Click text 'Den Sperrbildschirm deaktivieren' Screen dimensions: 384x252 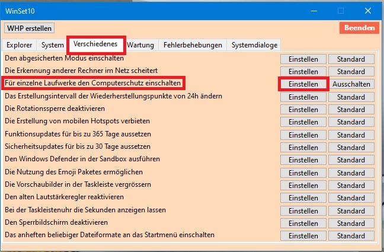56,222
